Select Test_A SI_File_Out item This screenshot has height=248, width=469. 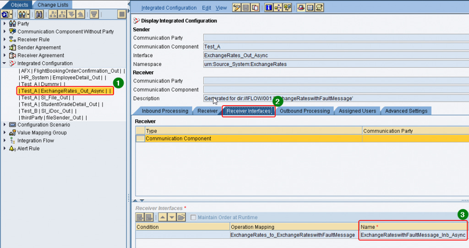pyautogui.click(x=46, y=97)
